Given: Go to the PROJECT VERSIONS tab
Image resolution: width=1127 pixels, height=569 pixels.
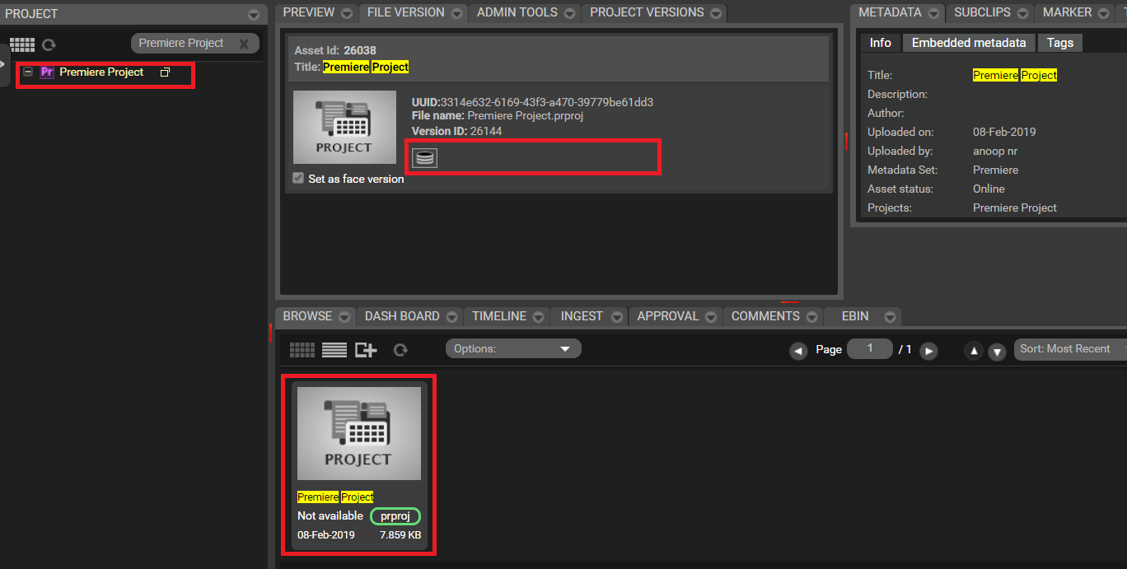Looking at the screenshot, I should (647, 12).
